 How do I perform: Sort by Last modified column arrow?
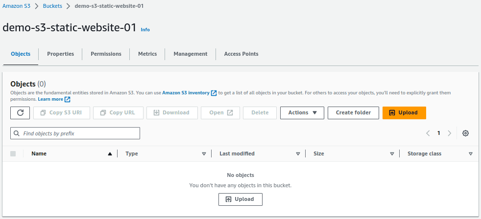[298, 154]
